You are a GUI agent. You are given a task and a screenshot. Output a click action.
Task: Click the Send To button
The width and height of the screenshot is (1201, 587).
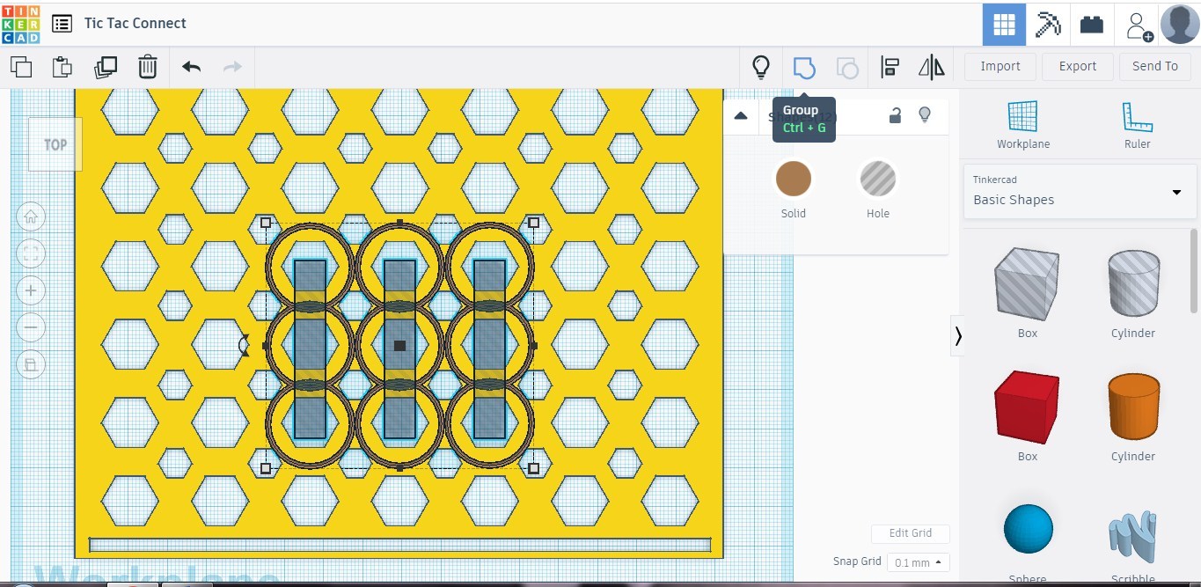click(1154, 67)
